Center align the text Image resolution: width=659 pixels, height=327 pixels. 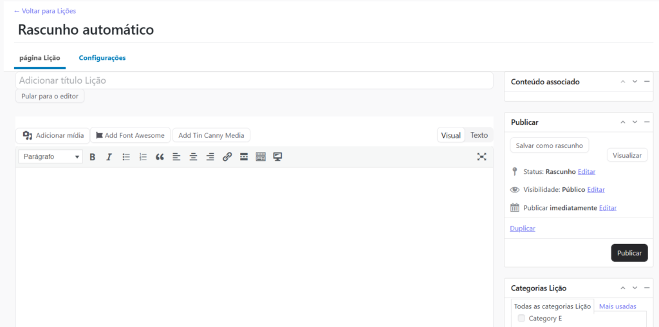(x=193, y=156)
